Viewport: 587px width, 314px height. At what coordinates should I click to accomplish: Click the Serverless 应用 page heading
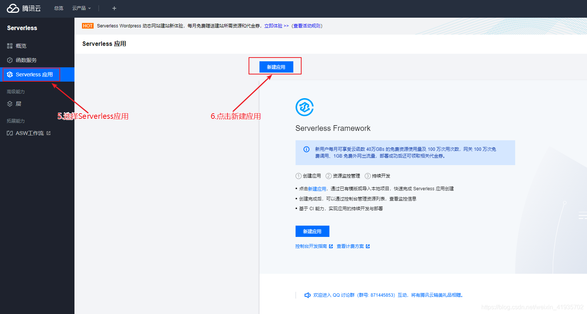[104, 44]
